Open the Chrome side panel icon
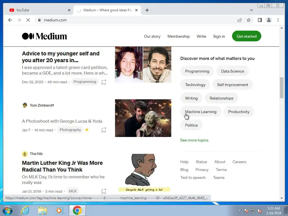 (x=260, y=20)
